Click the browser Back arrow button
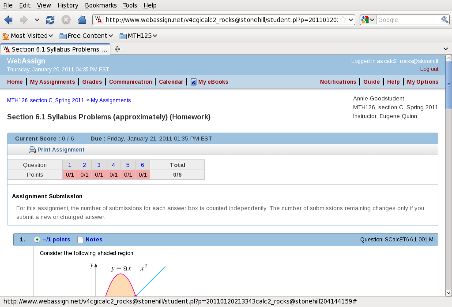This screenshot has height=307, width=452. (8, 20)
